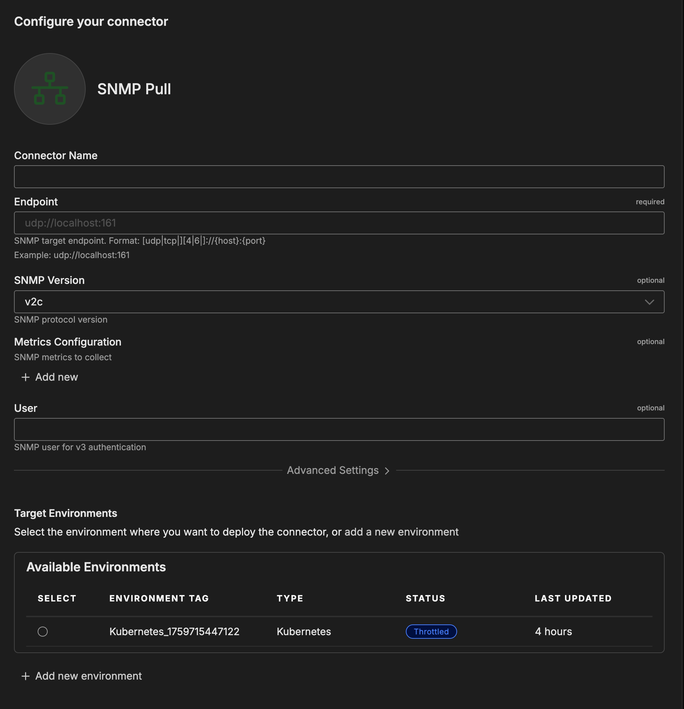This screenshot has width=684, height=709.
Task: Click the 4 hours last updated cell
Action: coord(553,632)
